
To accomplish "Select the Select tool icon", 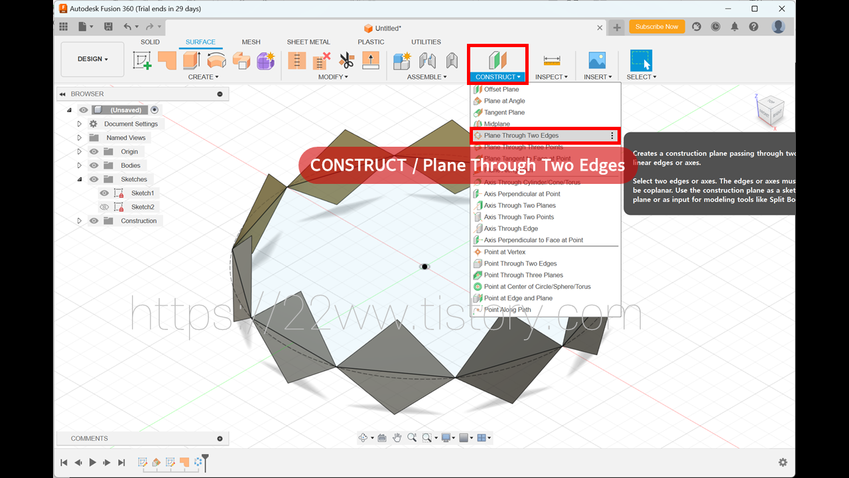I will (x=641, y=60).
